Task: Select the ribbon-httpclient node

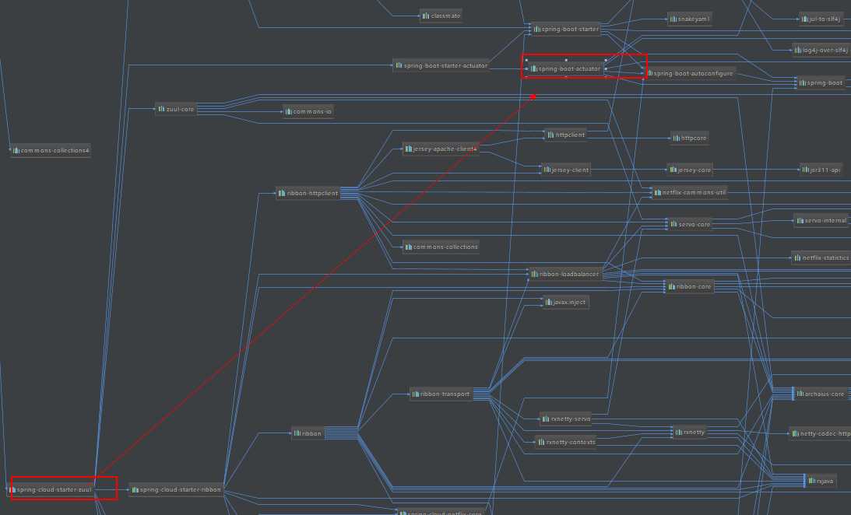Action: pos(308,193)
